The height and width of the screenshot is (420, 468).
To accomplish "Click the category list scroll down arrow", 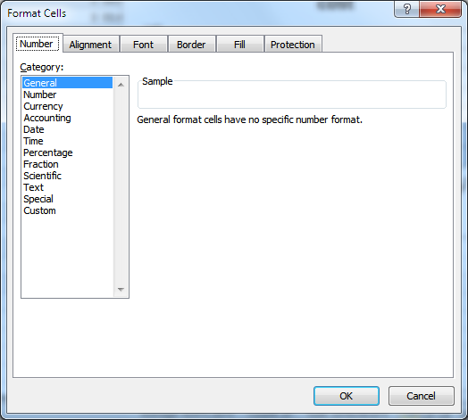I will 121,290.
